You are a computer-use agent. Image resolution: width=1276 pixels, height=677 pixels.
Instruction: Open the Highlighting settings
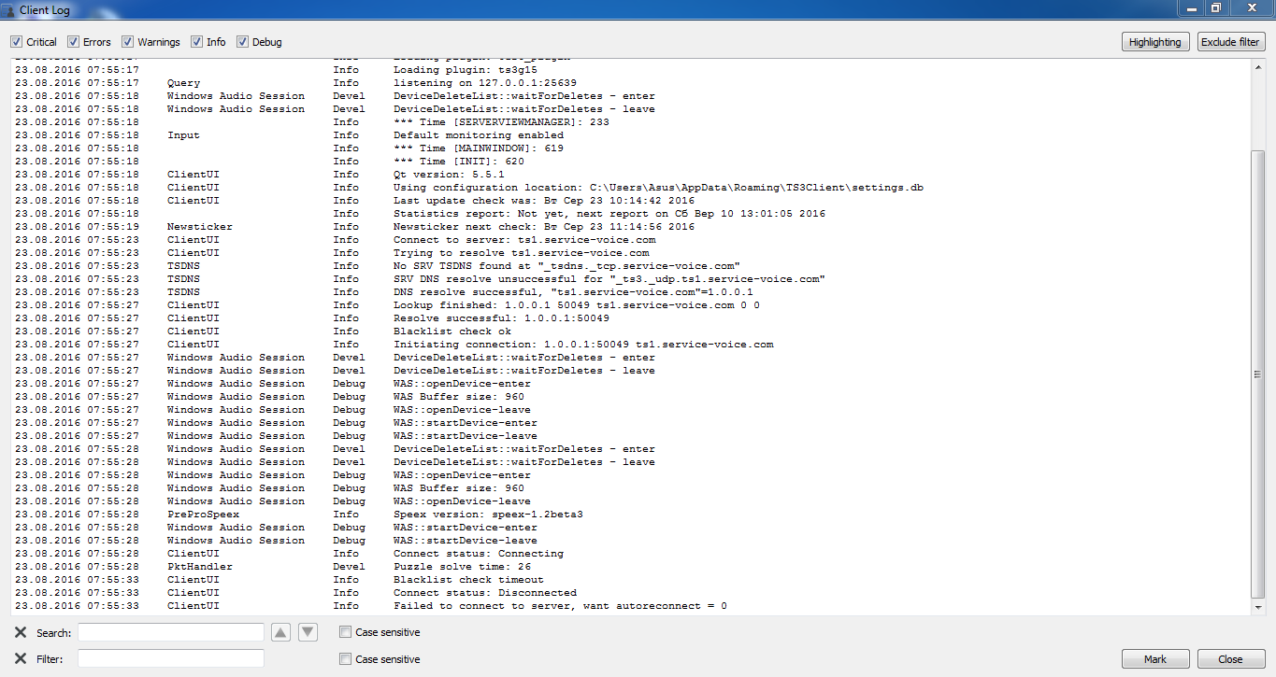pyautogui.click(x=1155, y=42)
